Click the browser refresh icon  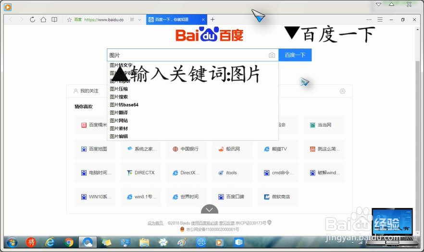click(x=33, y=20)
